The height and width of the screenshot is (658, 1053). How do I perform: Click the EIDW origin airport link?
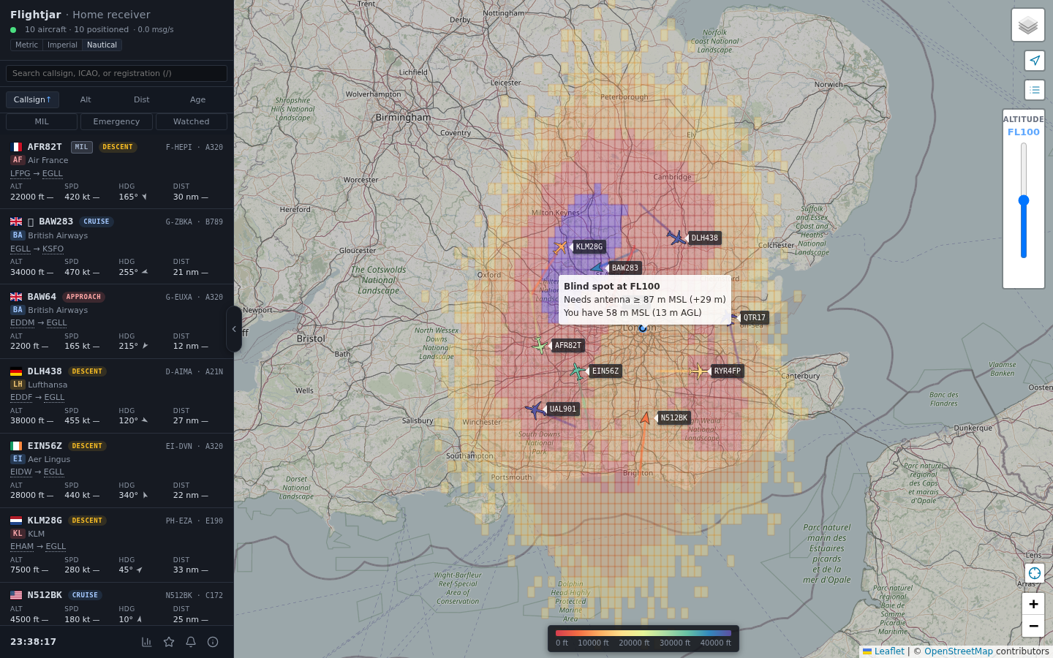pyautogui.click(x=21, y=472)
